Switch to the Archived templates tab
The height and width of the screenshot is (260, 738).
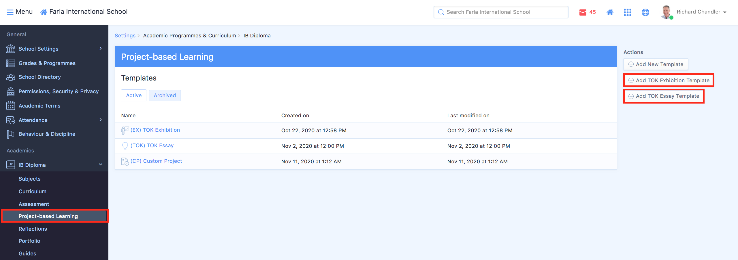click(x=165, y=95)
